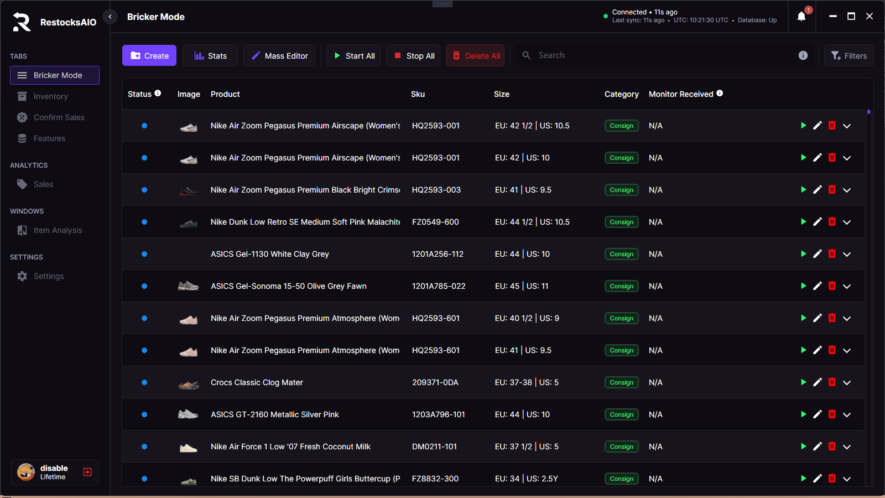885x498 pixels.
Task: Open the notifications bell
Action: coord(801,17)
